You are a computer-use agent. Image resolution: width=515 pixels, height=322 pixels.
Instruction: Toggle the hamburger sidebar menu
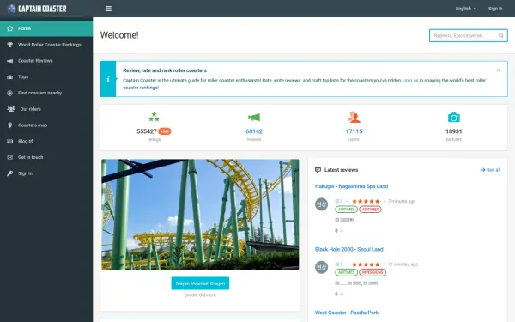coord(108,9)
